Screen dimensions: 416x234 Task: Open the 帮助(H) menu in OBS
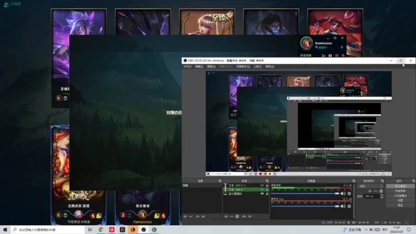pyautogui.click(x=269, y=67)
